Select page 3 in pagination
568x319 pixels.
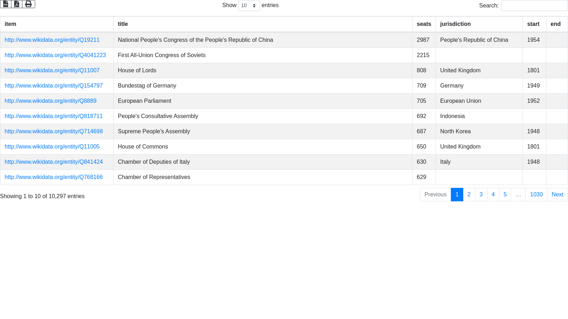pyautogui.click(x=481, y=195)
